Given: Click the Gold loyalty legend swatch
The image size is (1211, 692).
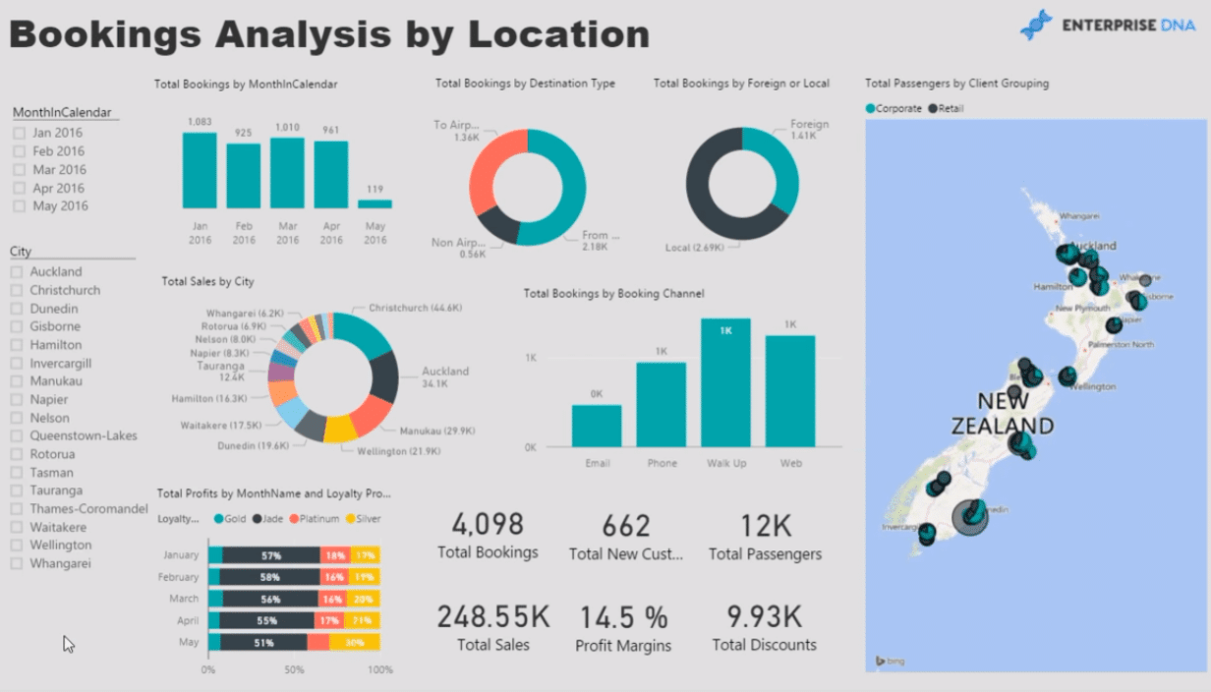Looking at the screenshot, I should point(218,519).
